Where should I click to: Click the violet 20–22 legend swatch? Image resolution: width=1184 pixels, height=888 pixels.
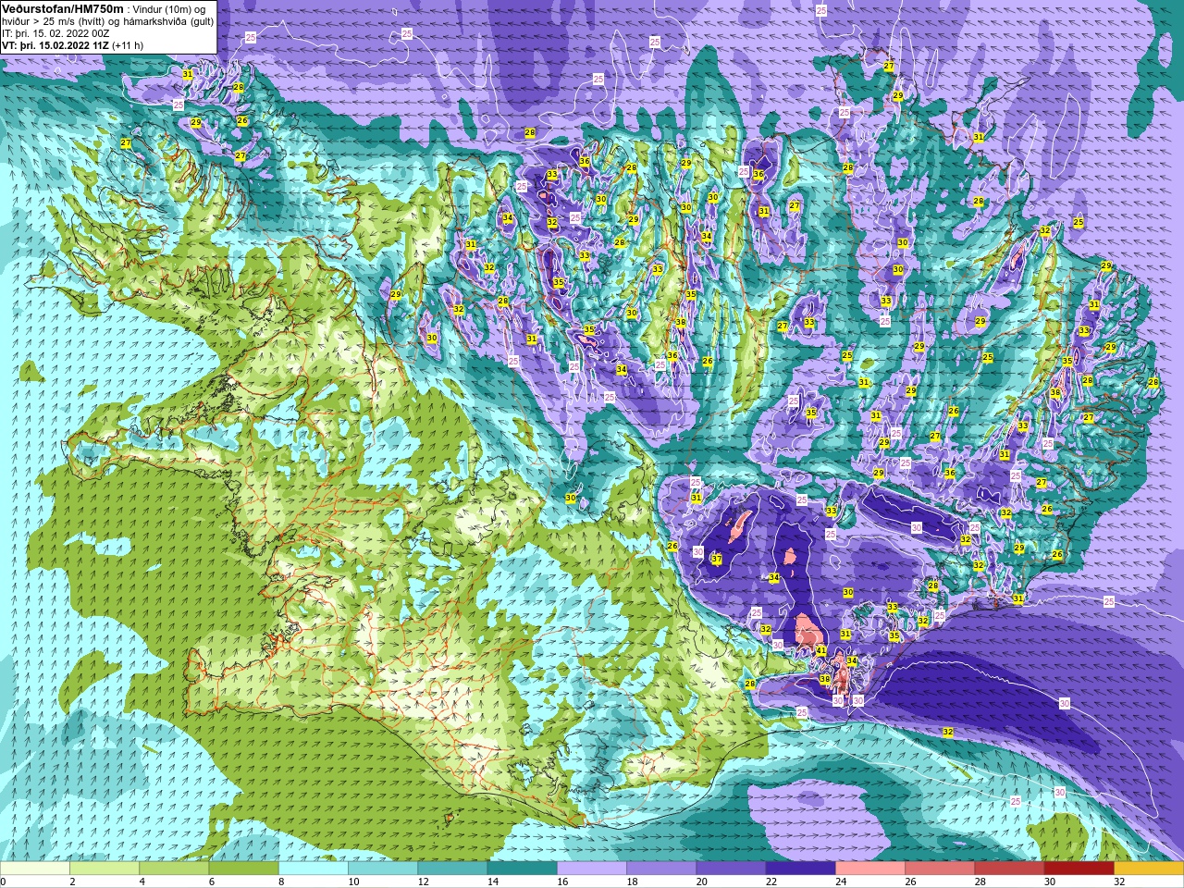pos(731,869)
